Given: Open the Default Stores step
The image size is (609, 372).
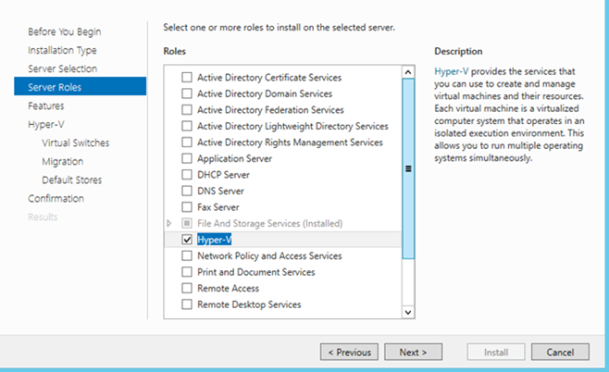Looking at the screenshot, I should pyautogui.click(x=72, y=180).
